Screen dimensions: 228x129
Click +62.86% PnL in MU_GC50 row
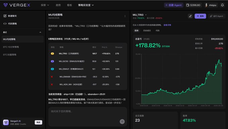coord(106,61)
